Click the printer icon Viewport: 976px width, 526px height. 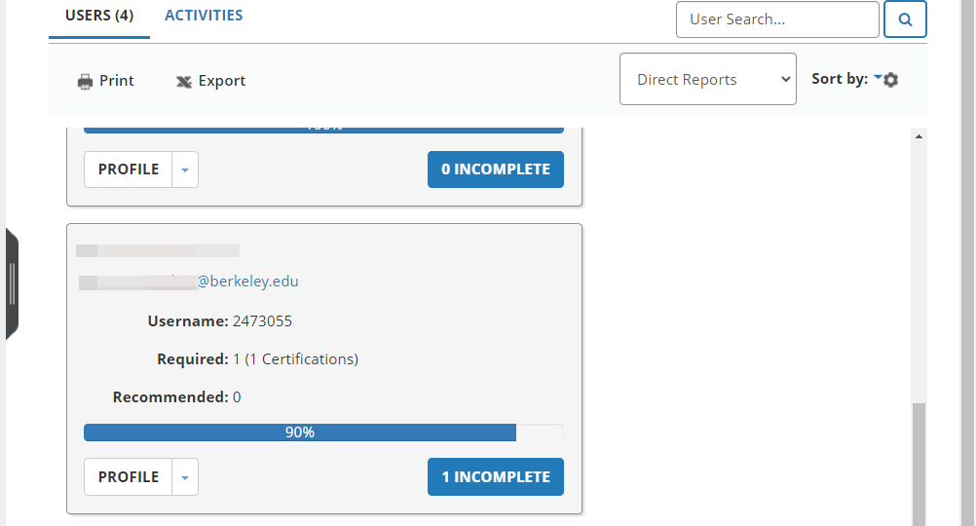85,82
